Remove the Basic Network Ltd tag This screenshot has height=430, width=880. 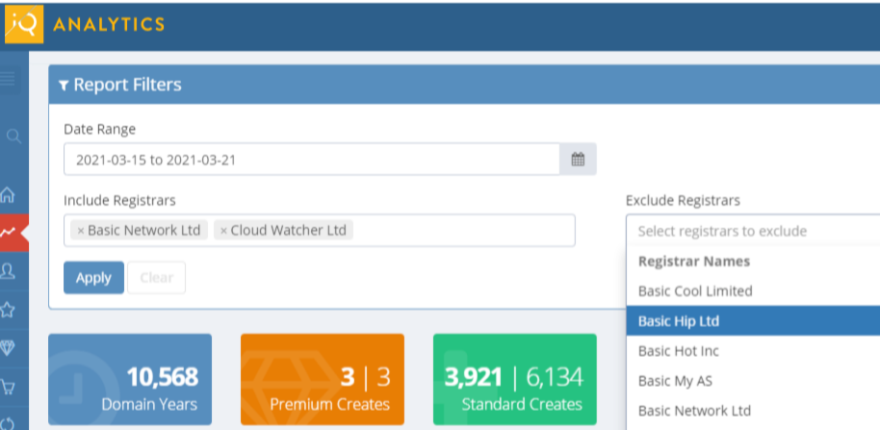click(80, 231)
